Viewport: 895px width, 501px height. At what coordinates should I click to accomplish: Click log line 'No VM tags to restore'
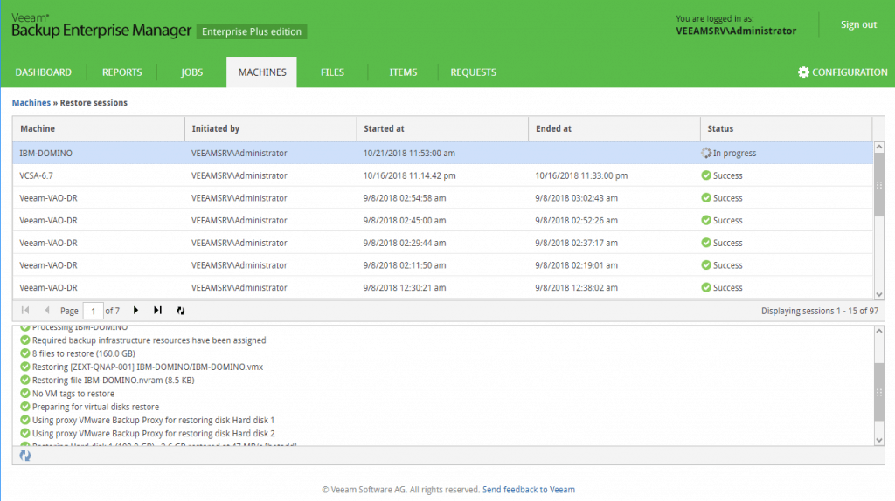pos(73,394)
